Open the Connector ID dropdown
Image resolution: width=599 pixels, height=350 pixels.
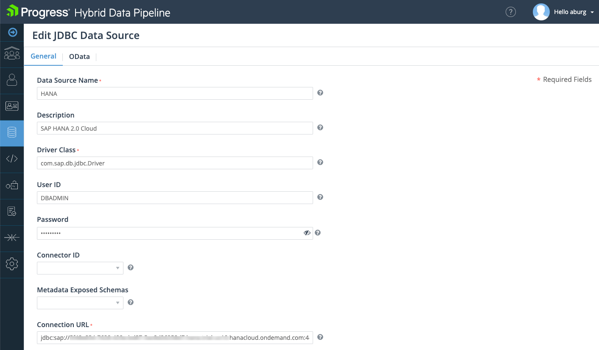click(x=80, y=268)
